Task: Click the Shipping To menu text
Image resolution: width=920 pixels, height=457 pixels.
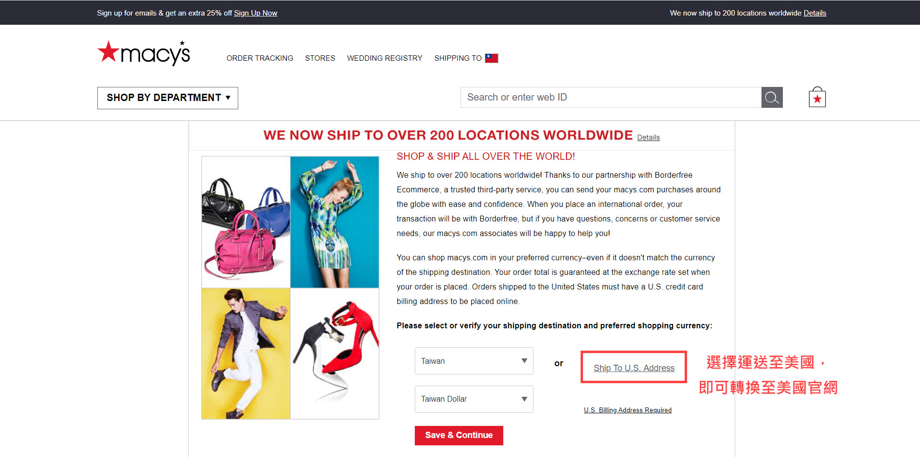Action: (x=458, y=58)
